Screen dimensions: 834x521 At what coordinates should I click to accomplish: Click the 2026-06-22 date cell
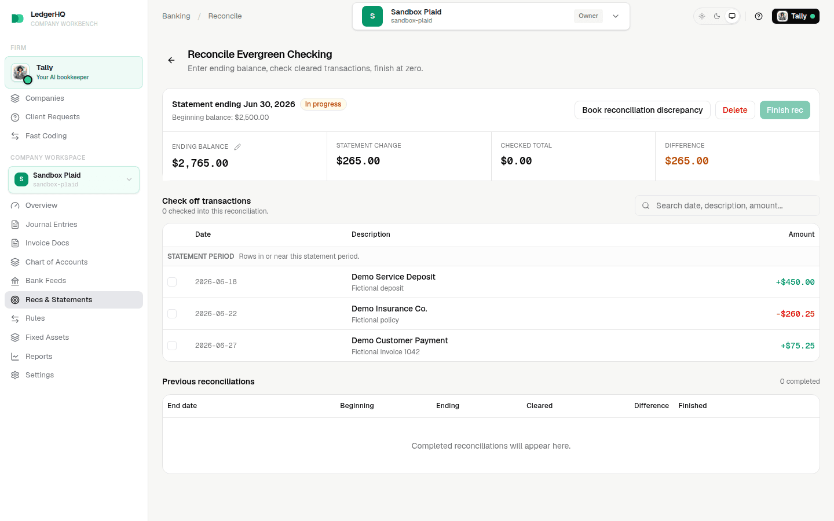pyautogui.click(x=216, y=314)
